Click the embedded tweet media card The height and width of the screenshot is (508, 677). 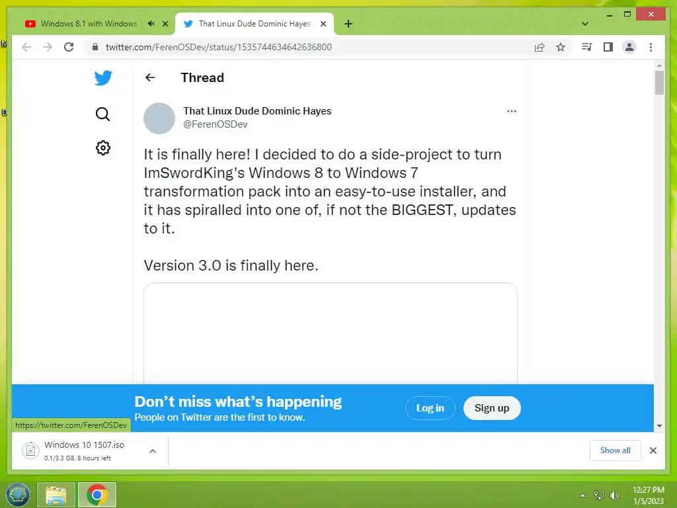point(331,333)
